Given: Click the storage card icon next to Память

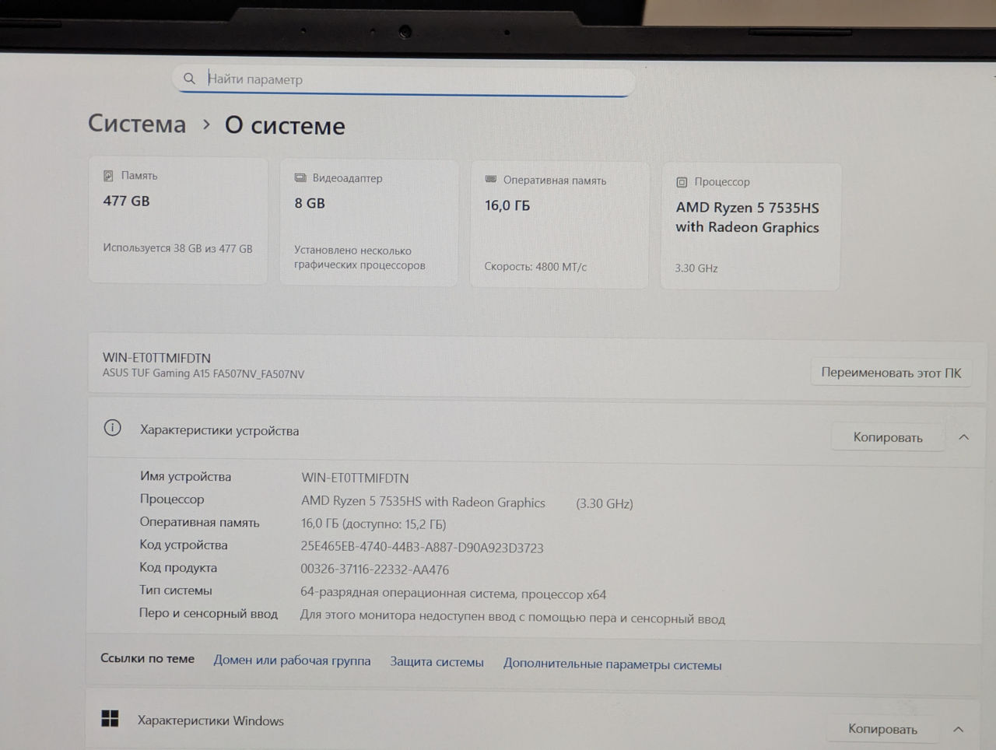Looking at the screenshot, I should [x=108, y=176].
